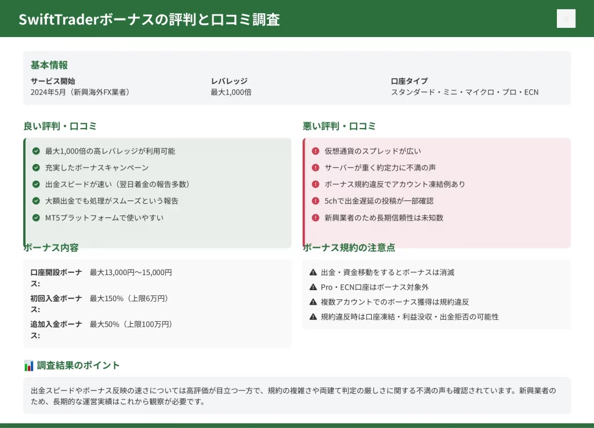Click the ボーナス規約の注意点 heading
The image size is (594, 428).
[349, 248]
